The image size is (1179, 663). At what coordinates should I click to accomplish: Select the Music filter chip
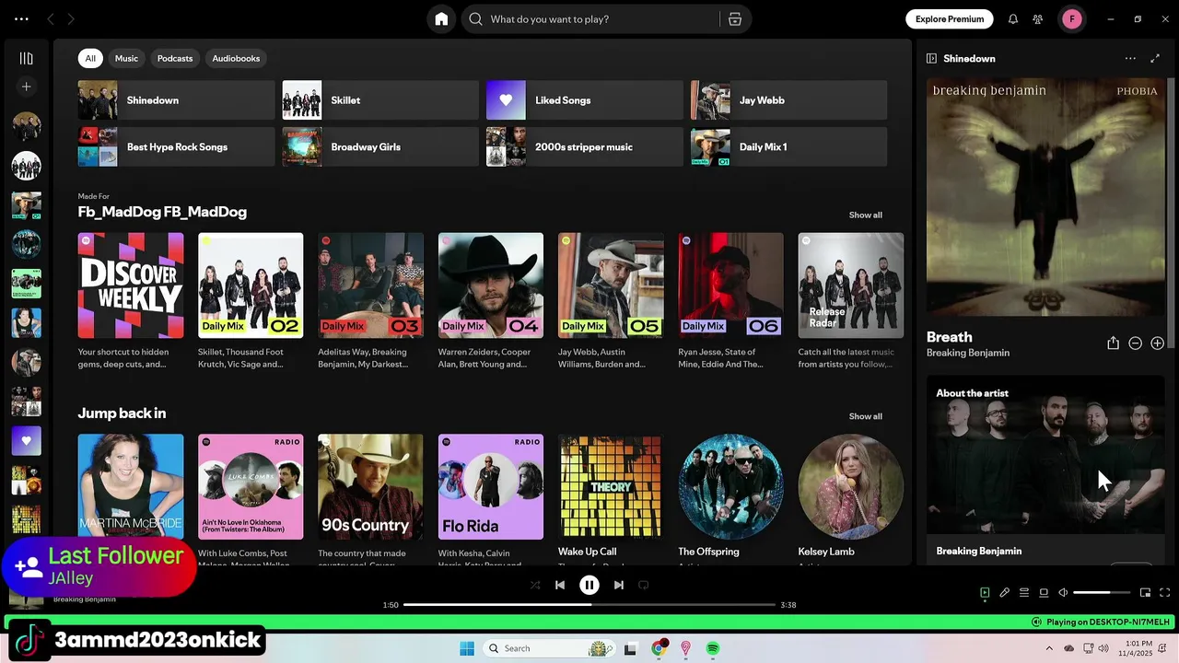(126, 58)
